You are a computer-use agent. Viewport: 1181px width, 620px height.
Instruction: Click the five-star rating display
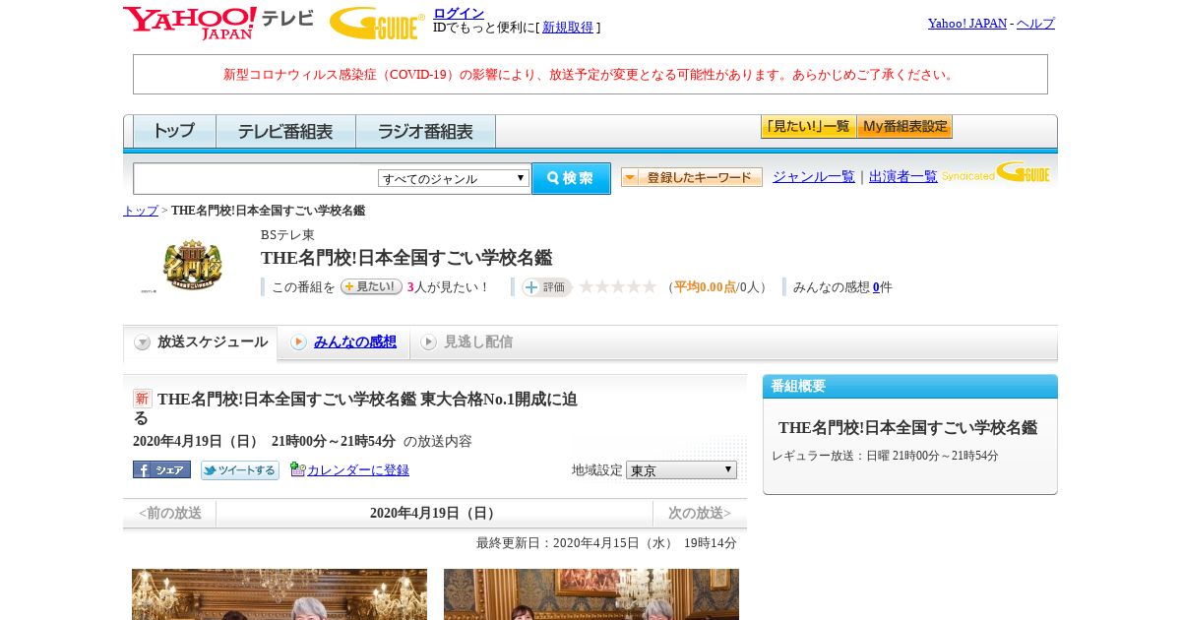click(617, 286)
